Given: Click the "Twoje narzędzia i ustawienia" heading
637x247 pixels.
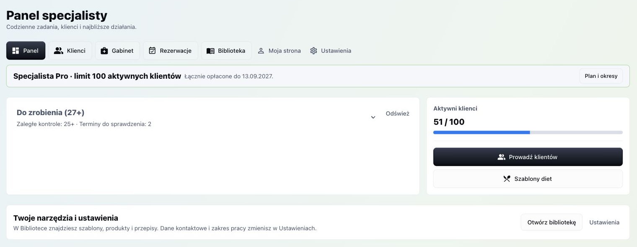Looking at the screenshot, I should pos(66,218).
